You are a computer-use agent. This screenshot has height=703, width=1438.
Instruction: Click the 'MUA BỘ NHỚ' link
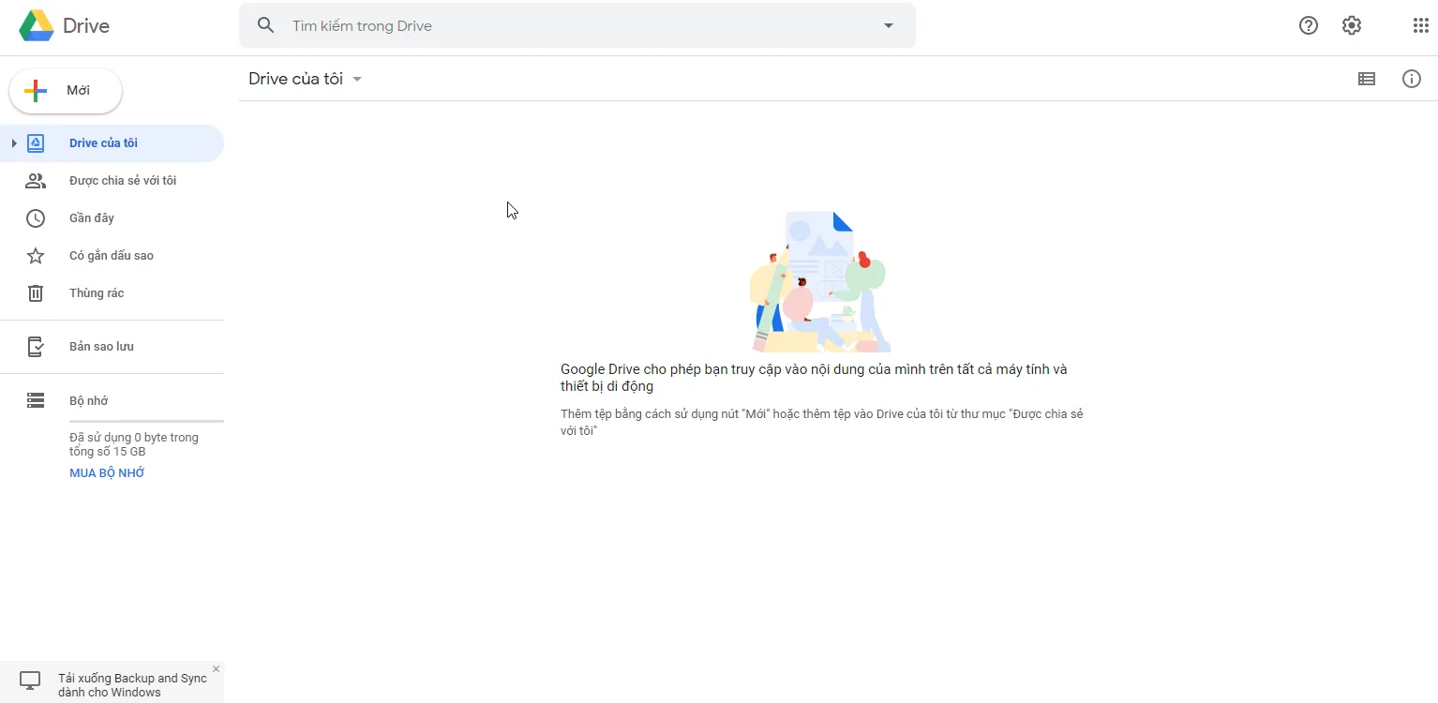tap(107, 473)
